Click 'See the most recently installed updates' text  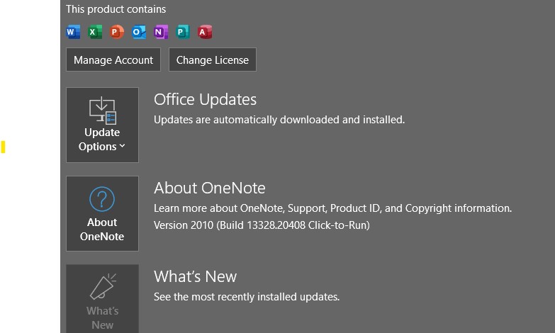[247, 297]
